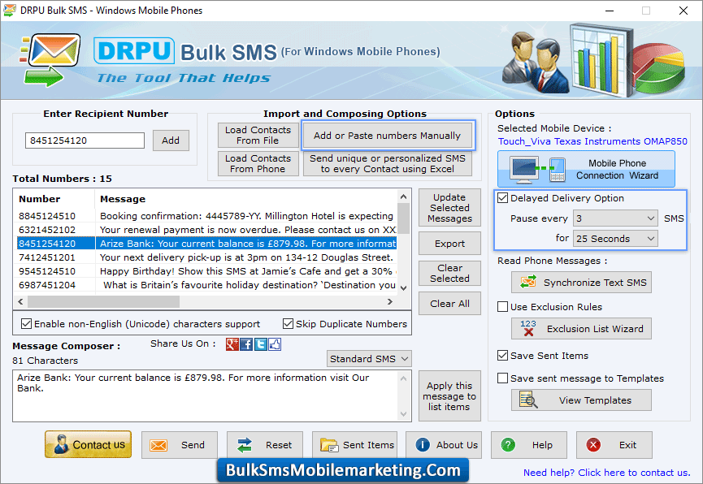Screen dimensions: 703x484
Task: Check Save sent message to Templates
Action: tap(502, 378)
